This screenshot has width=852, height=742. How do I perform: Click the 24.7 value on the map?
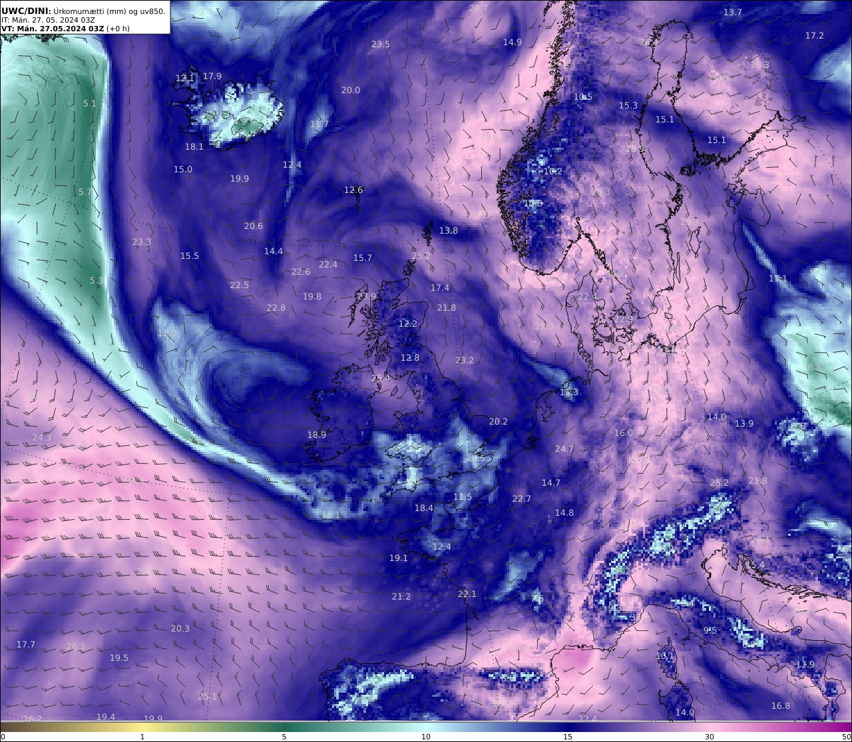[564, 449]
